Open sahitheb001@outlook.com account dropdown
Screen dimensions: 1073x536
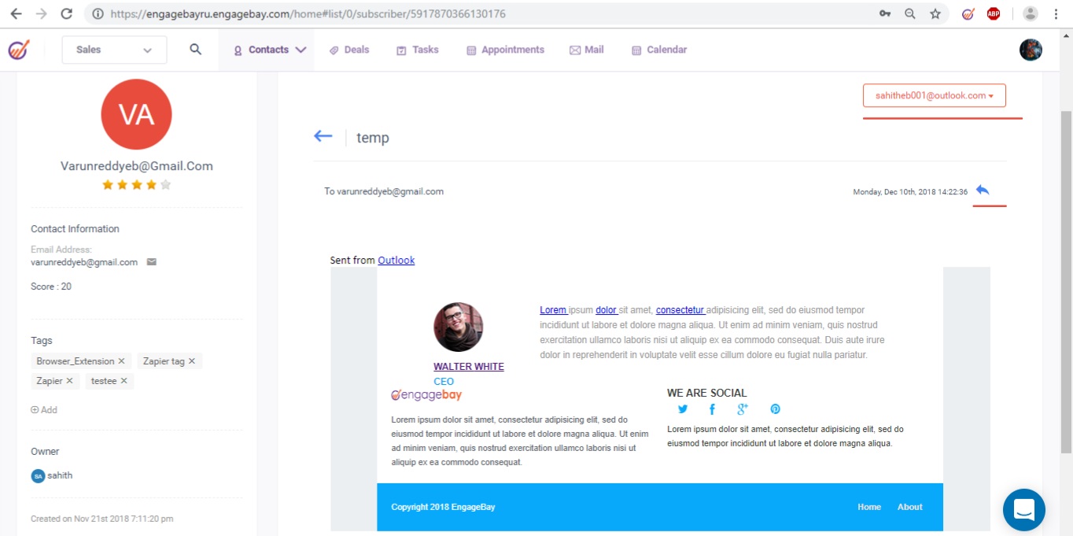934,96
